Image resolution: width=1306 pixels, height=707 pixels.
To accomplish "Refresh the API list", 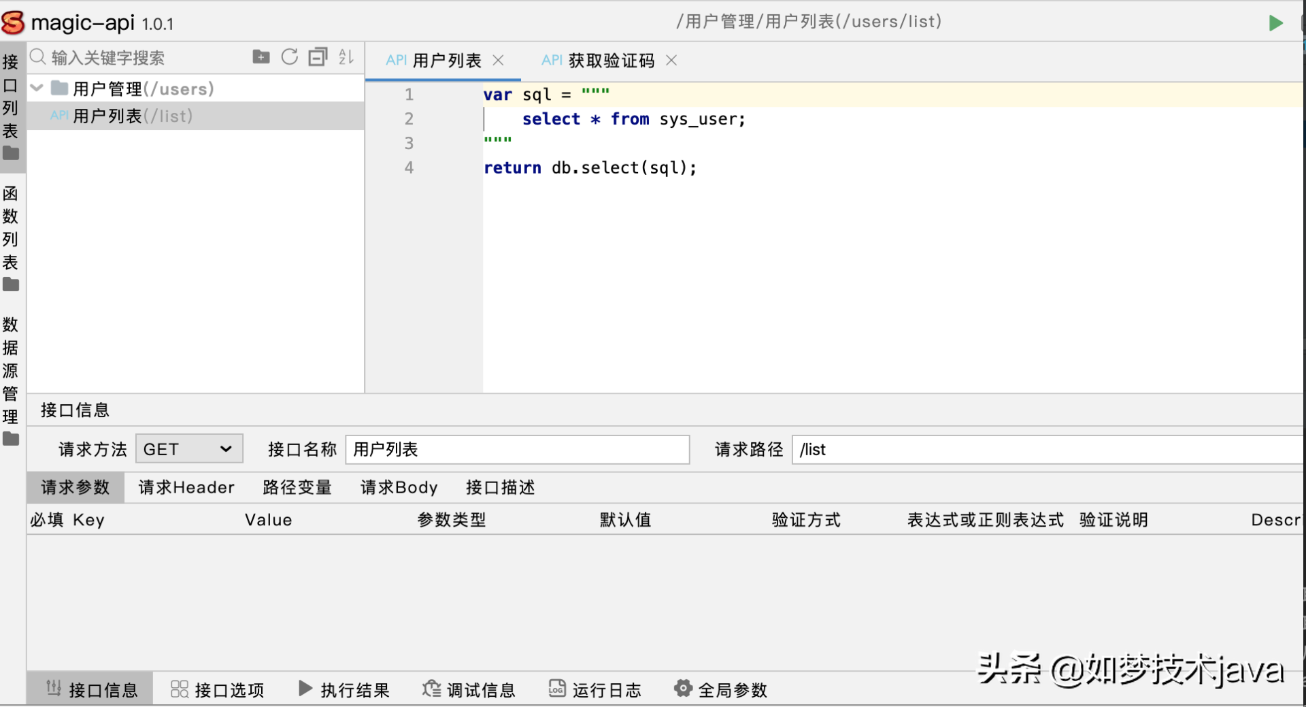I will click(290, 57).
